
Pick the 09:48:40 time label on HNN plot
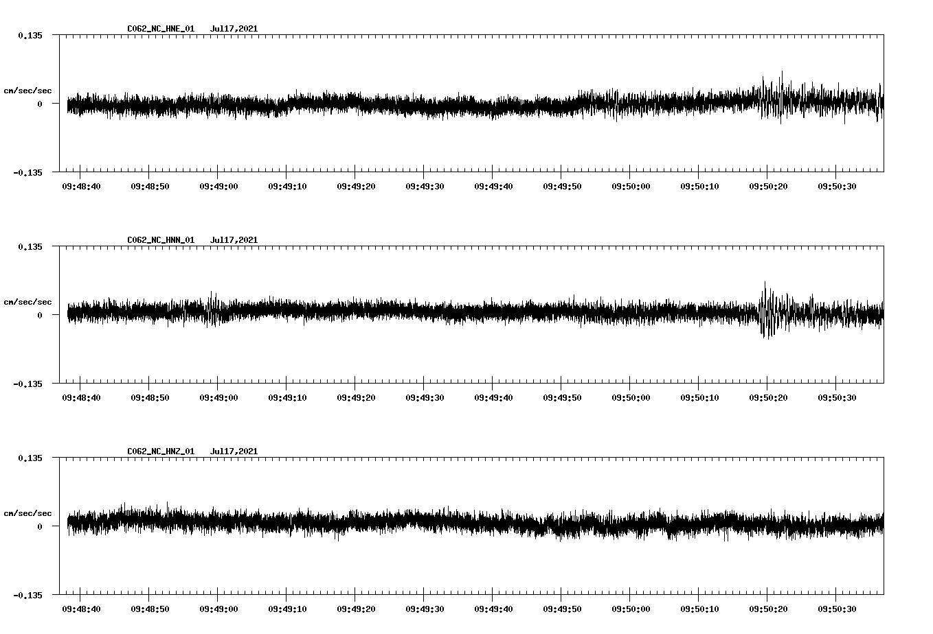(81, 397)
